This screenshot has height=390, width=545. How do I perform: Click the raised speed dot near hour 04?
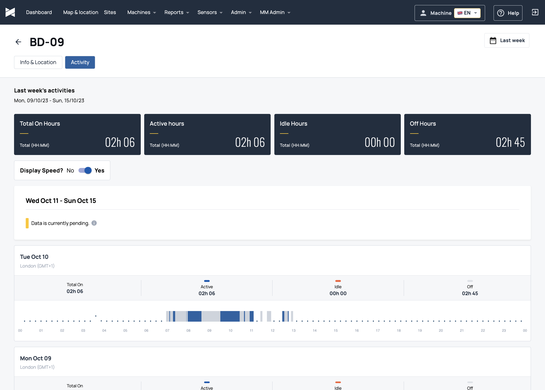pyautogui.click(x=96, y=316)
